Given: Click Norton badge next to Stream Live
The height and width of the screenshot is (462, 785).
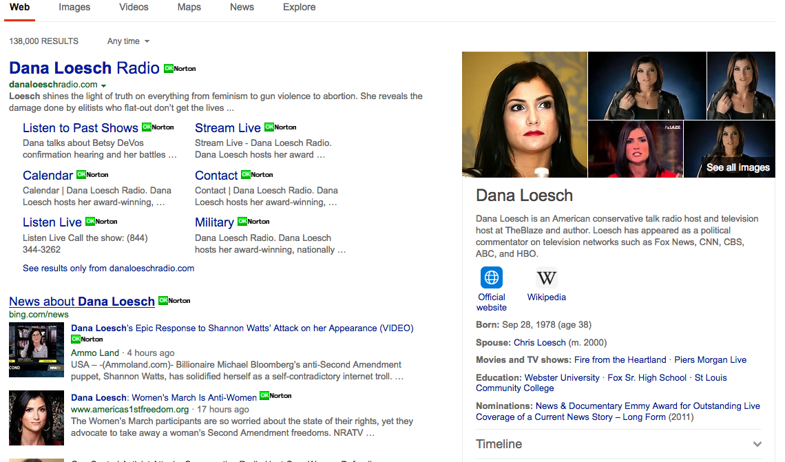Looking at the screenshot, I should pyautogui.click(x=280, y=127).
